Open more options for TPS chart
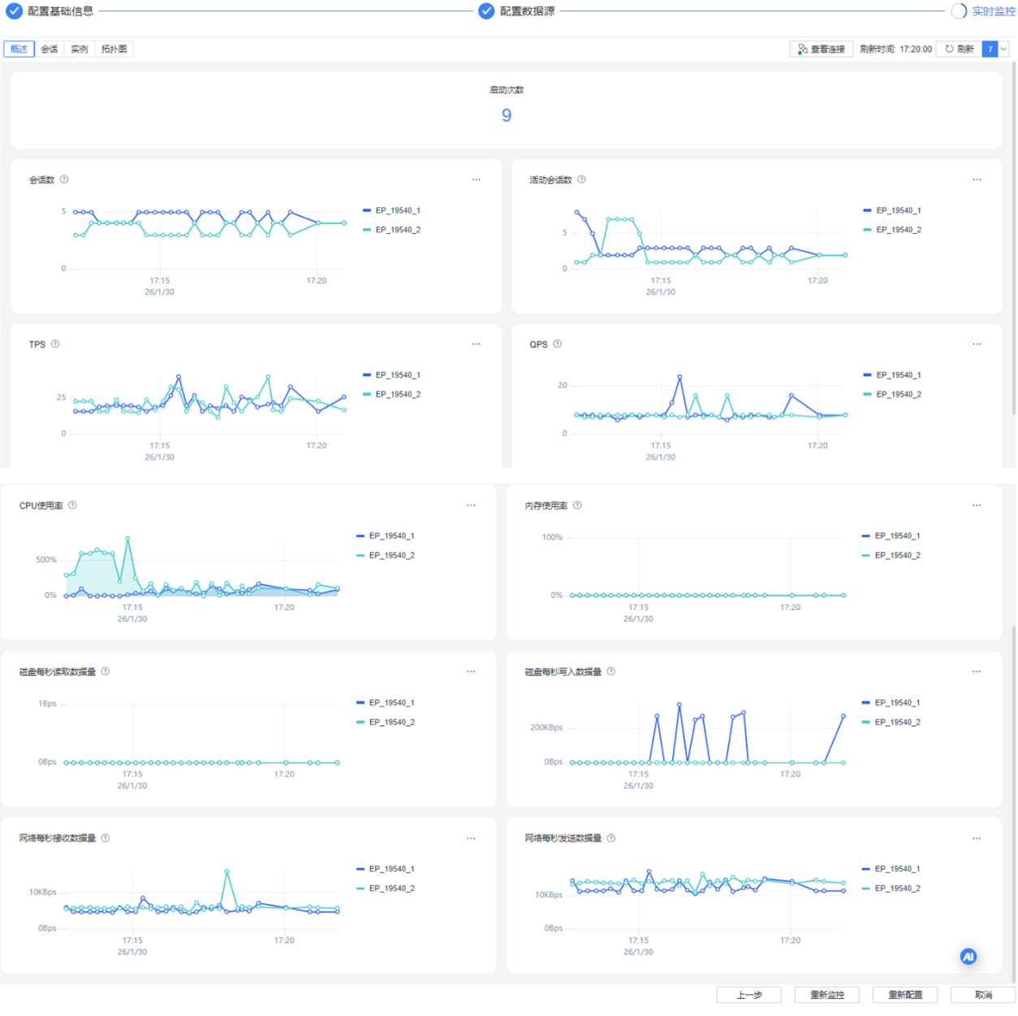This screenshot has height=1016, width=1018. pos(477,344)
